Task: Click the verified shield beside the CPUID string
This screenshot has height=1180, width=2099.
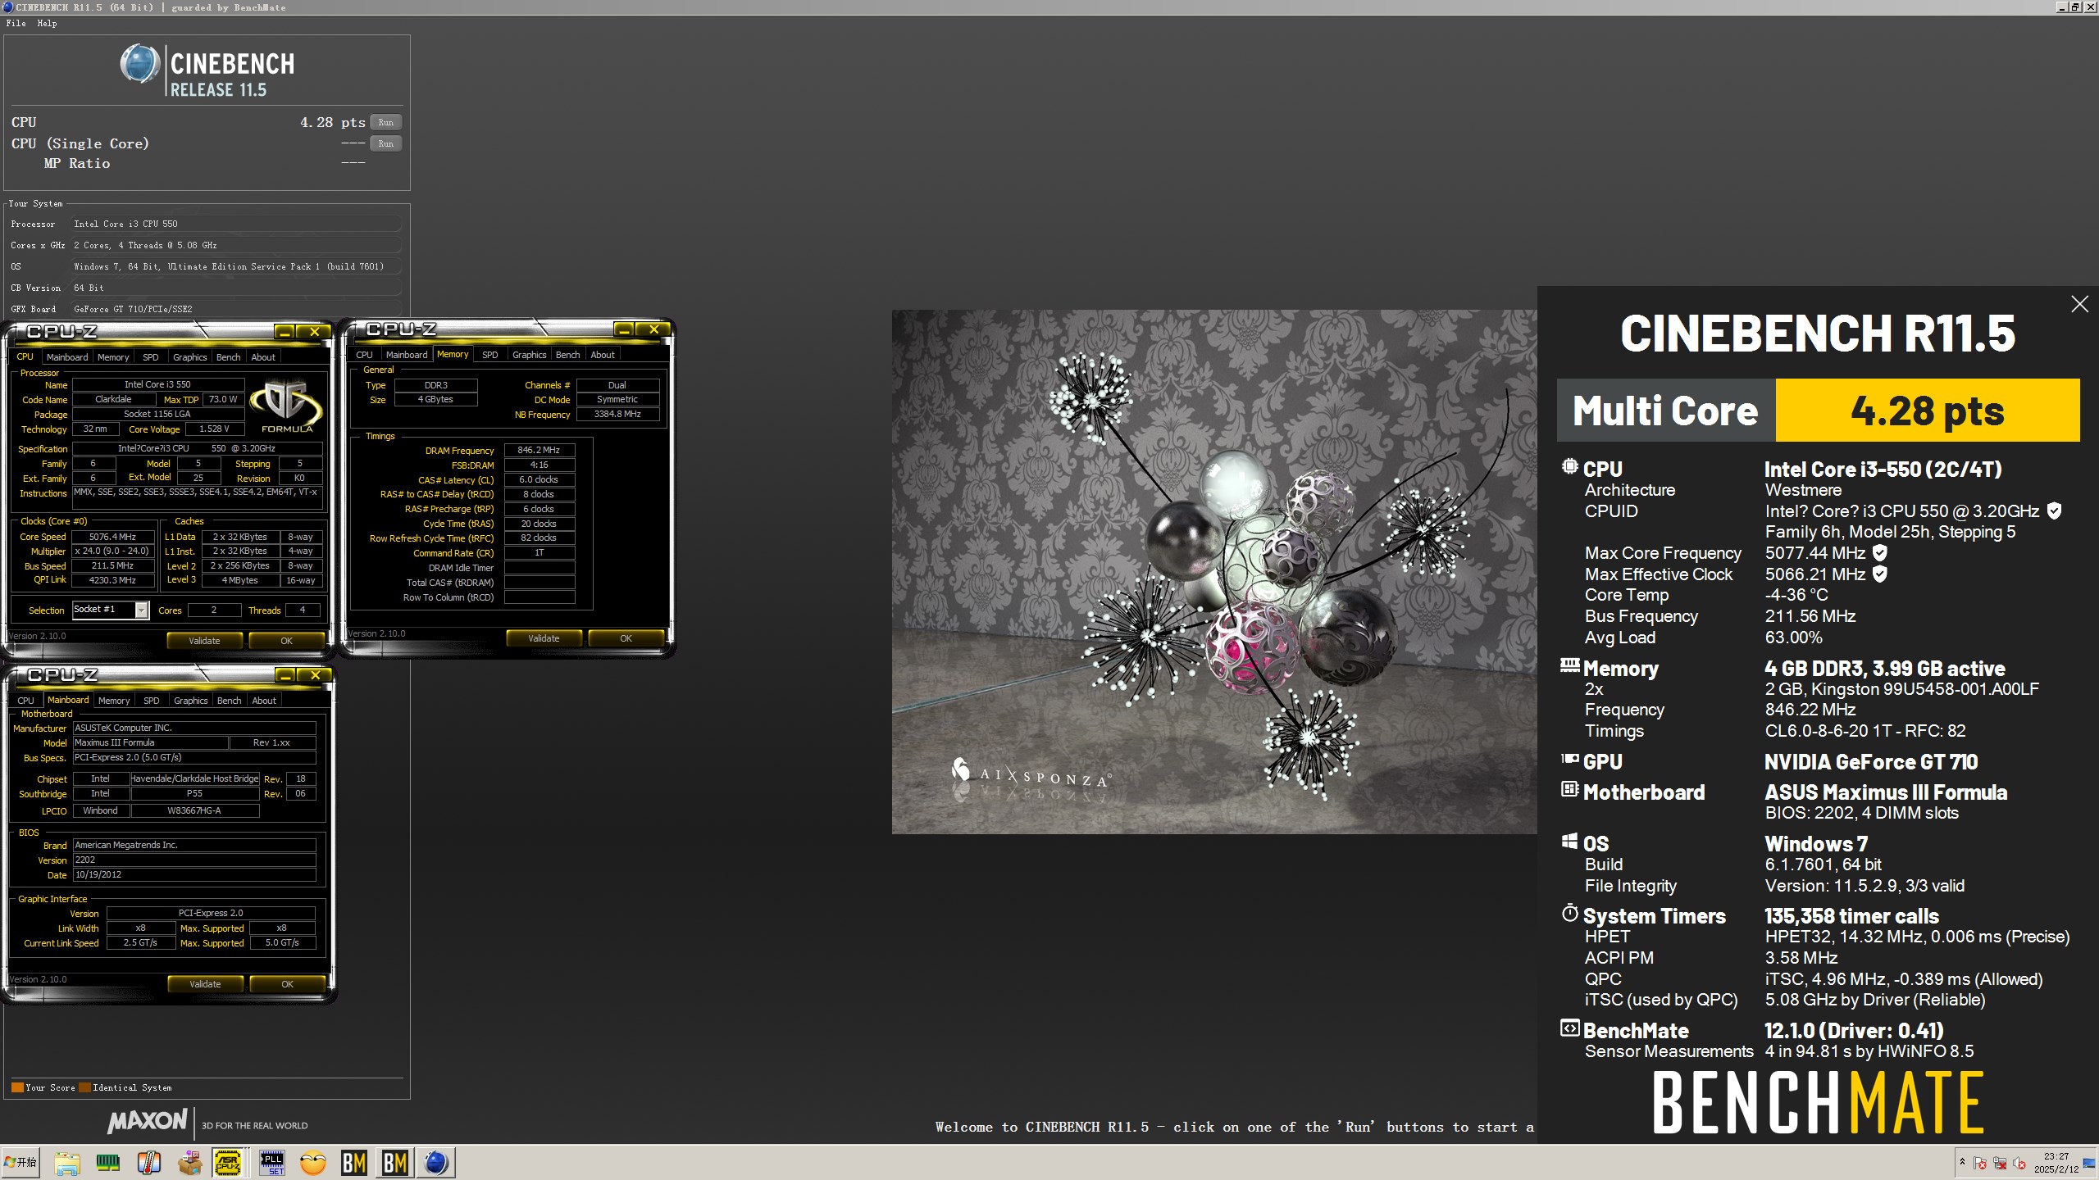Action: [x=2054, y=511]
